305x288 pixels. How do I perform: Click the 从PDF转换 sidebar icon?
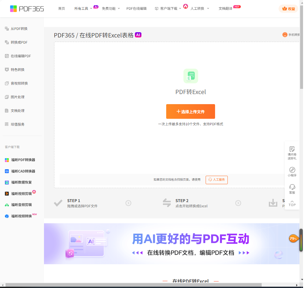click(7, 29)
